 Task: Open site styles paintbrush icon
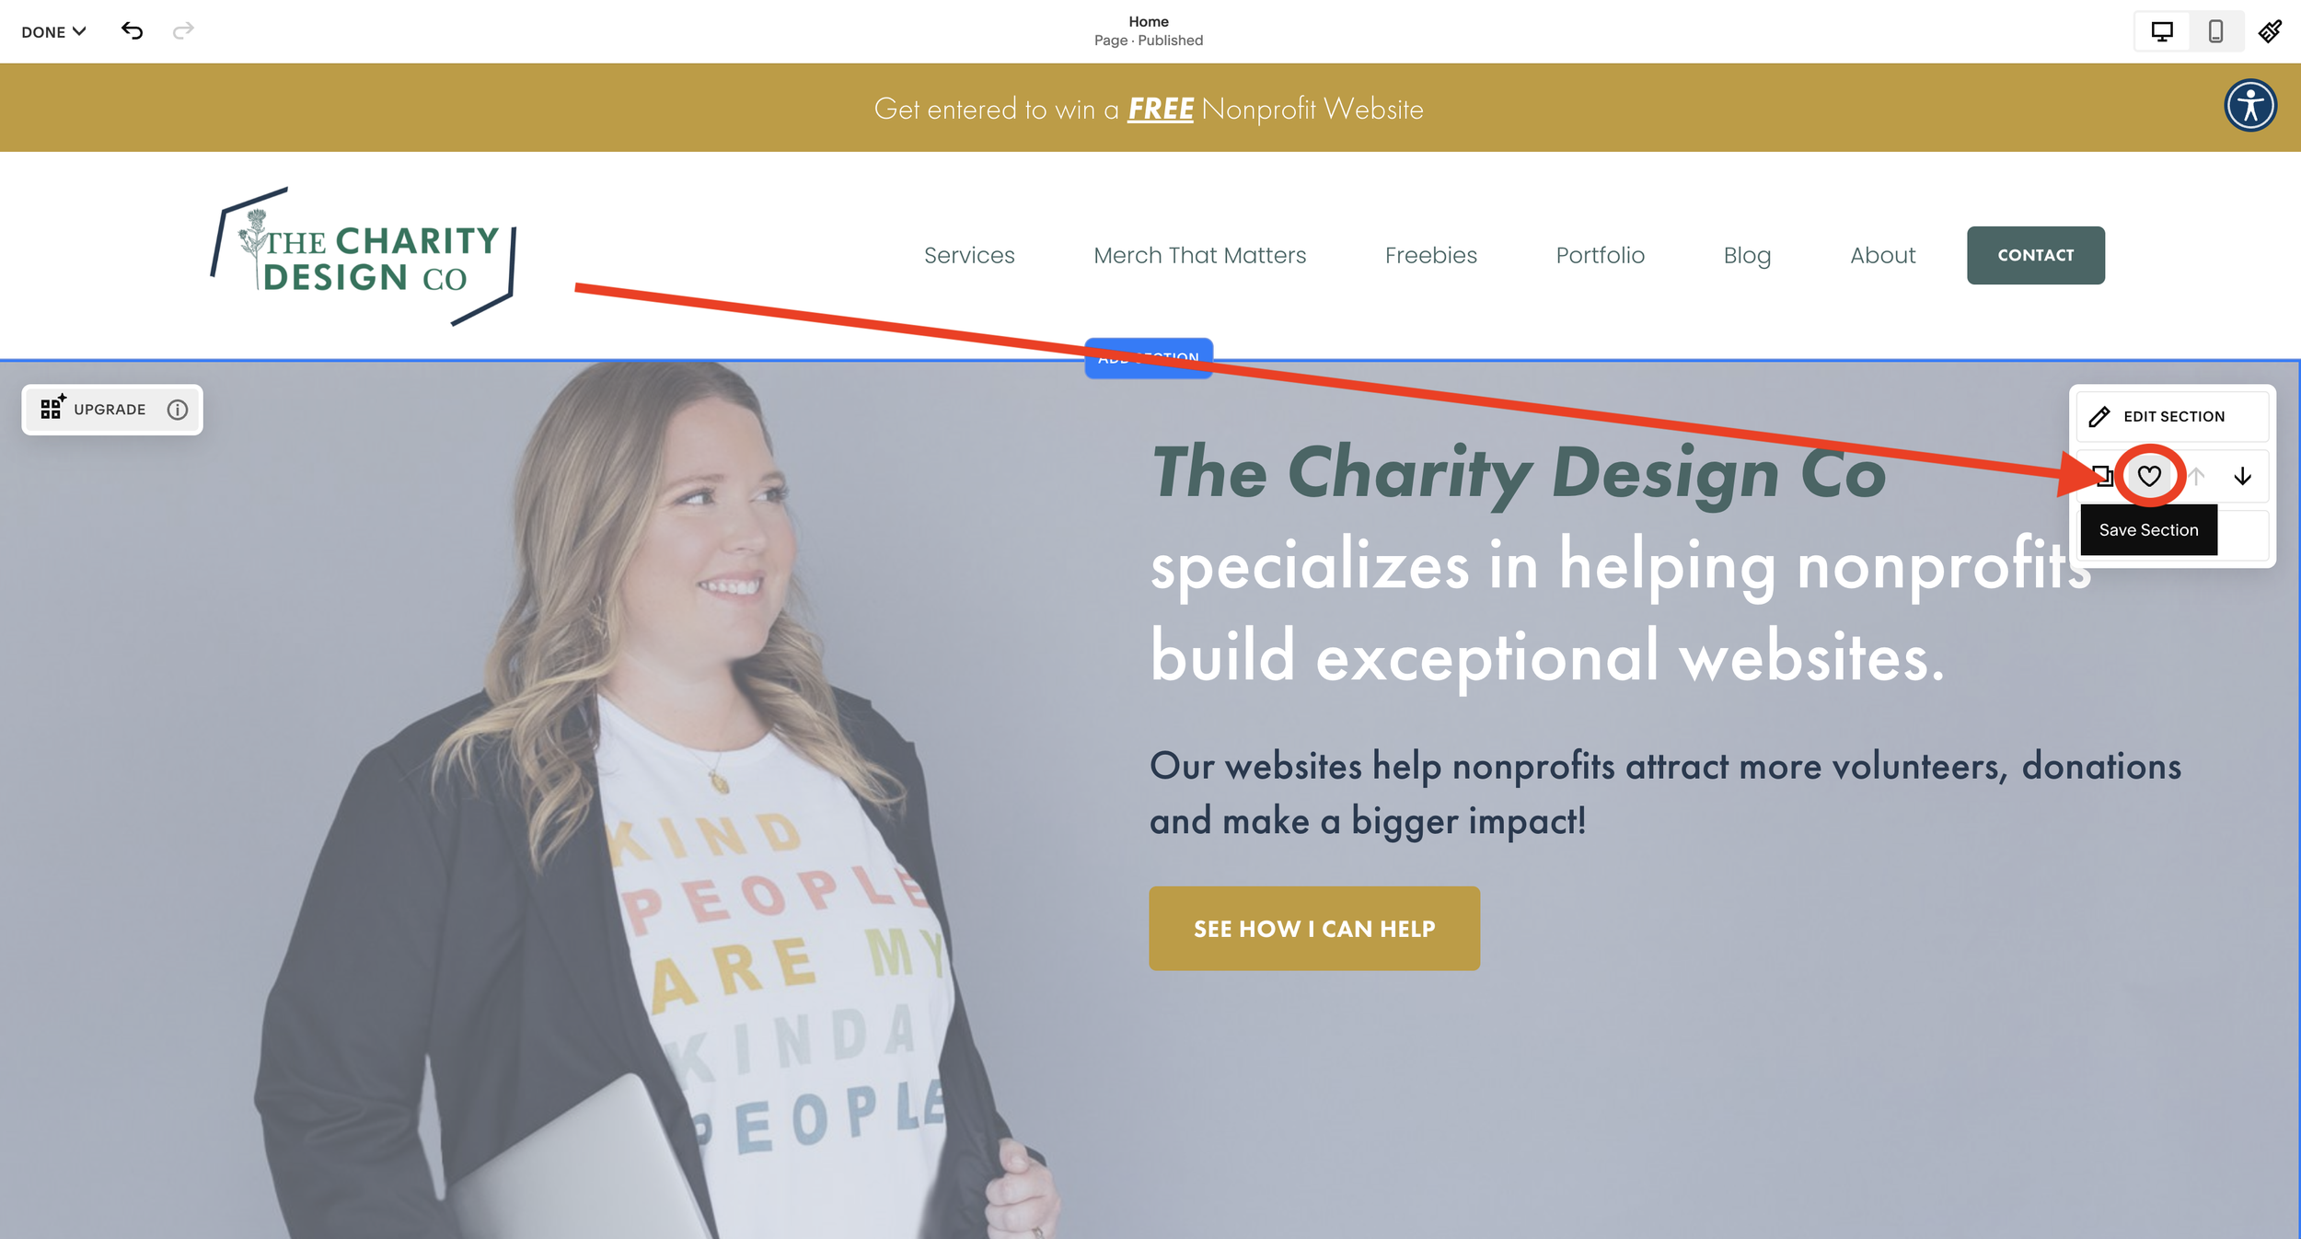pos(2270,31)
